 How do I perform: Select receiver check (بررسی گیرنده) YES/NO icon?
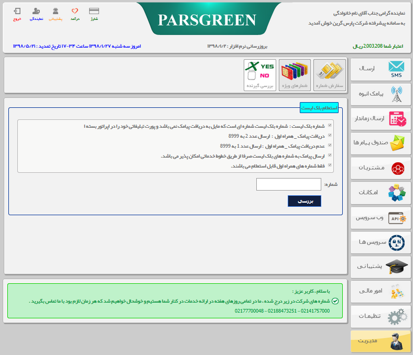(x=260, y=75)
